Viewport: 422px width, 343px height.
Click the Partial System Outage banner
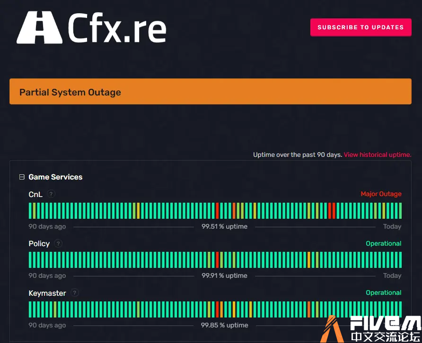pos(211,91)
